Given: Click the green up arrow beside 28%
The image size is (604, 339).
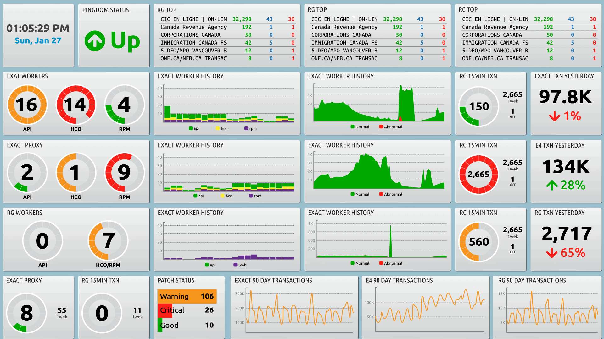Looking at the screenshot, I should [552, 185].
